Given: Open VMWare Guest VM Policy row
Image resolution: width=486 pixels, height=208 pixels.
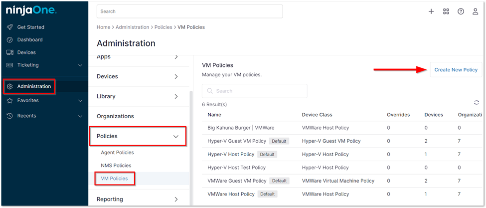Looking at the screenshot, I should point(237,181).
